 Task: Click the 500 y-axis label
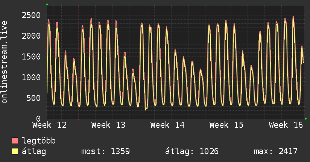coord(33,98)
